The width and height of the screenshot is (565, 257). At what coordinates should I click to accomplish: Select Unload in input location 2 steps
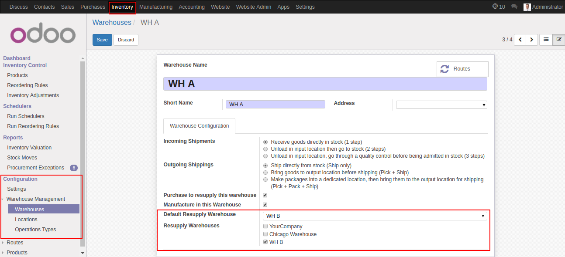[x=265, y=149]
